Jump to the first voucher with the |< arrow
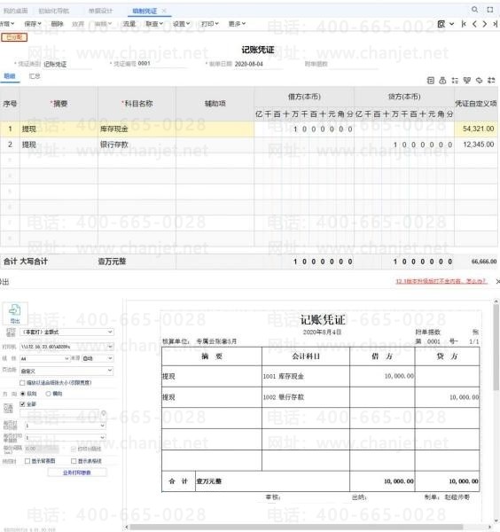Image resolution: width=500 pixels, height=532 pixels. click(464, 24)
